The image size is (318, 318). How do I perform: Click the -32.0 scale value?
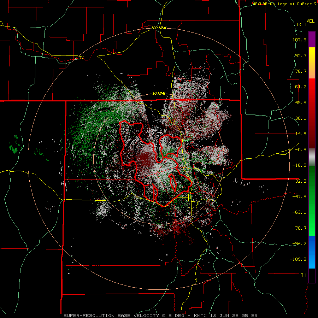pyautogui.click(x=299, y=181)
